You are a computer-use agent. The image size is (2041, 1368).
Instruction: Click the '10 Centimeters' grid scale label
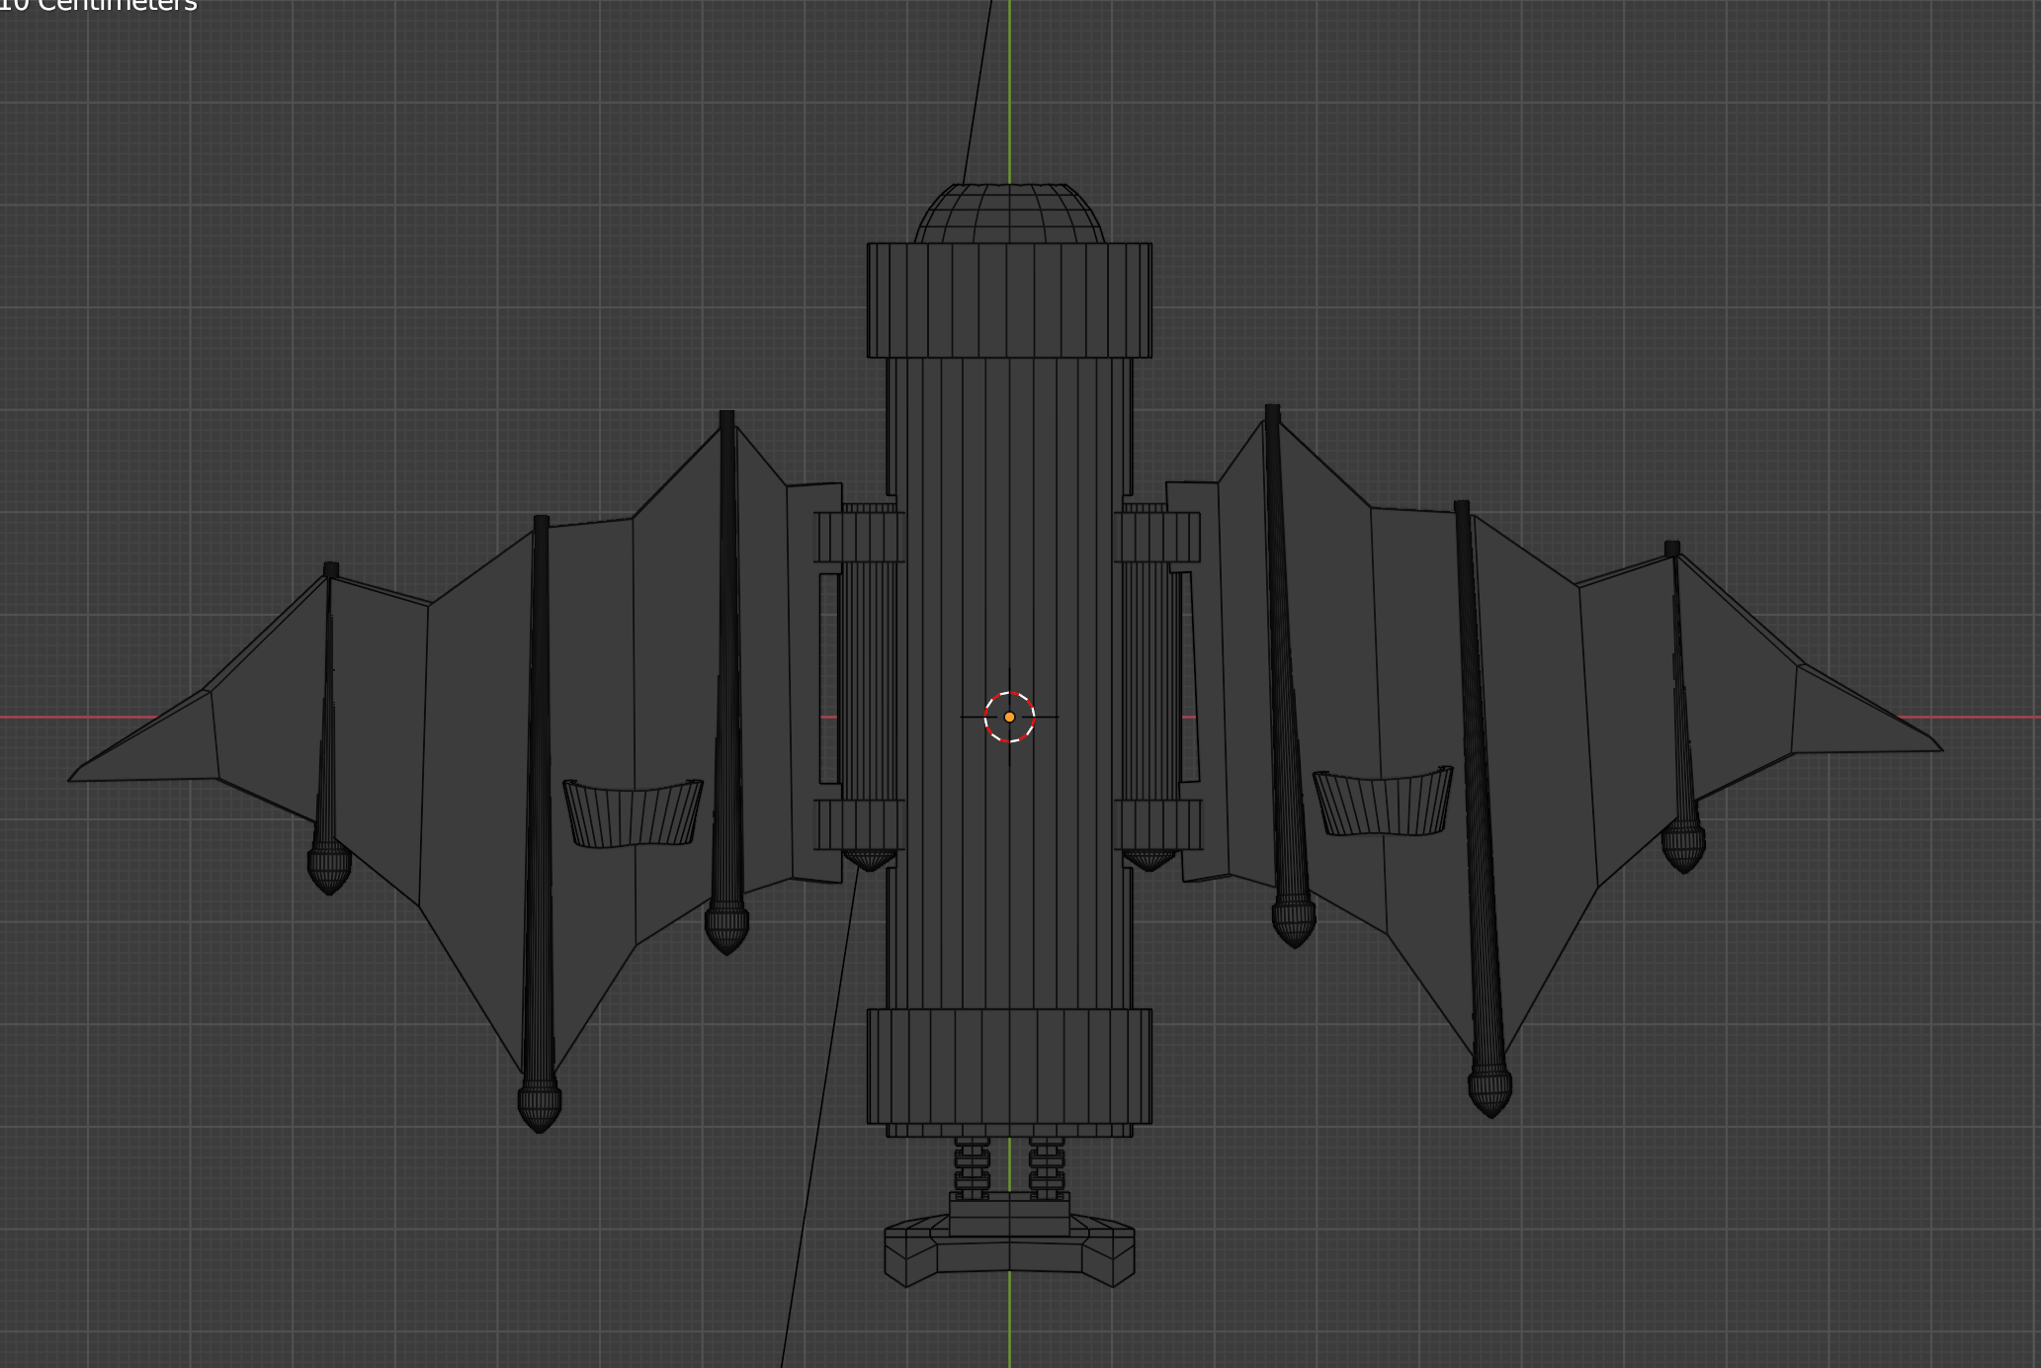click(99, 6)
